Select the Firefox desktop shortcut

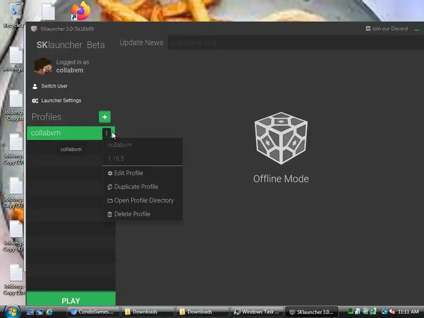click(80, 11)
